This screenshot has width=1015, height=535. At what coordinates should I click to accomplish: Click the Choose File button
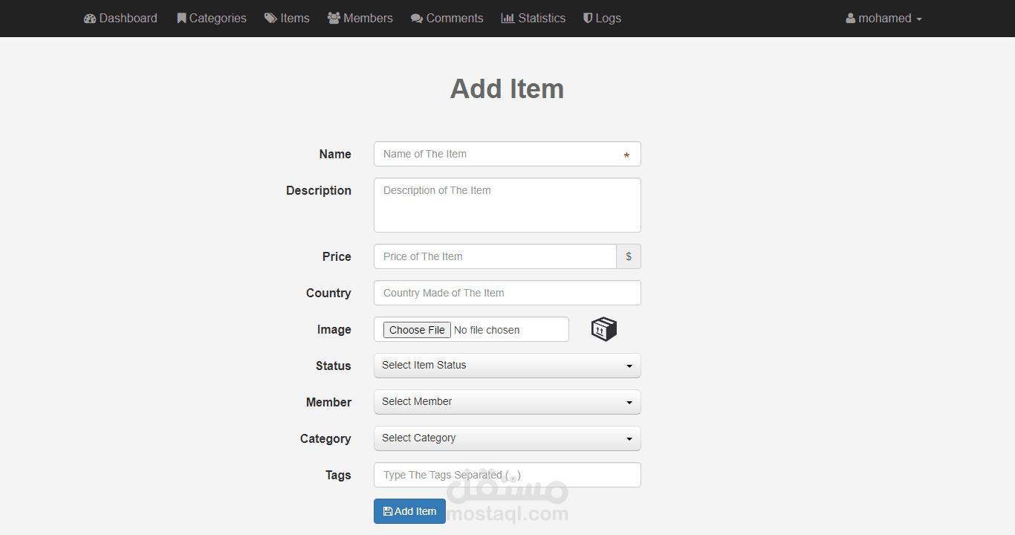pyautogui.click(x=417, y=330)
